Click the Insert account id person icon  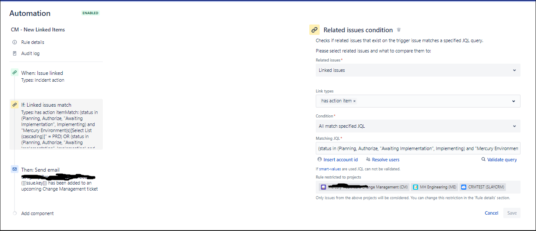coord(319,160)
